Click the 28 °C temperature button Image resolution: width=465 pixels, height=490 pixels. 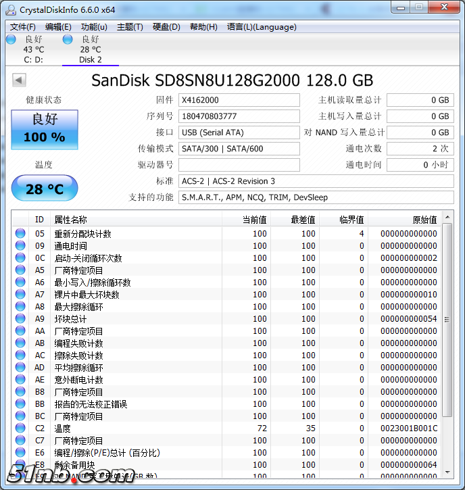pos(45,189)
